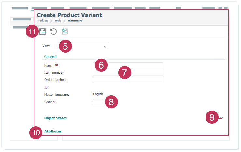
Task: Navigate to Tools breadcrumb link
Action: tap(58, 21)
